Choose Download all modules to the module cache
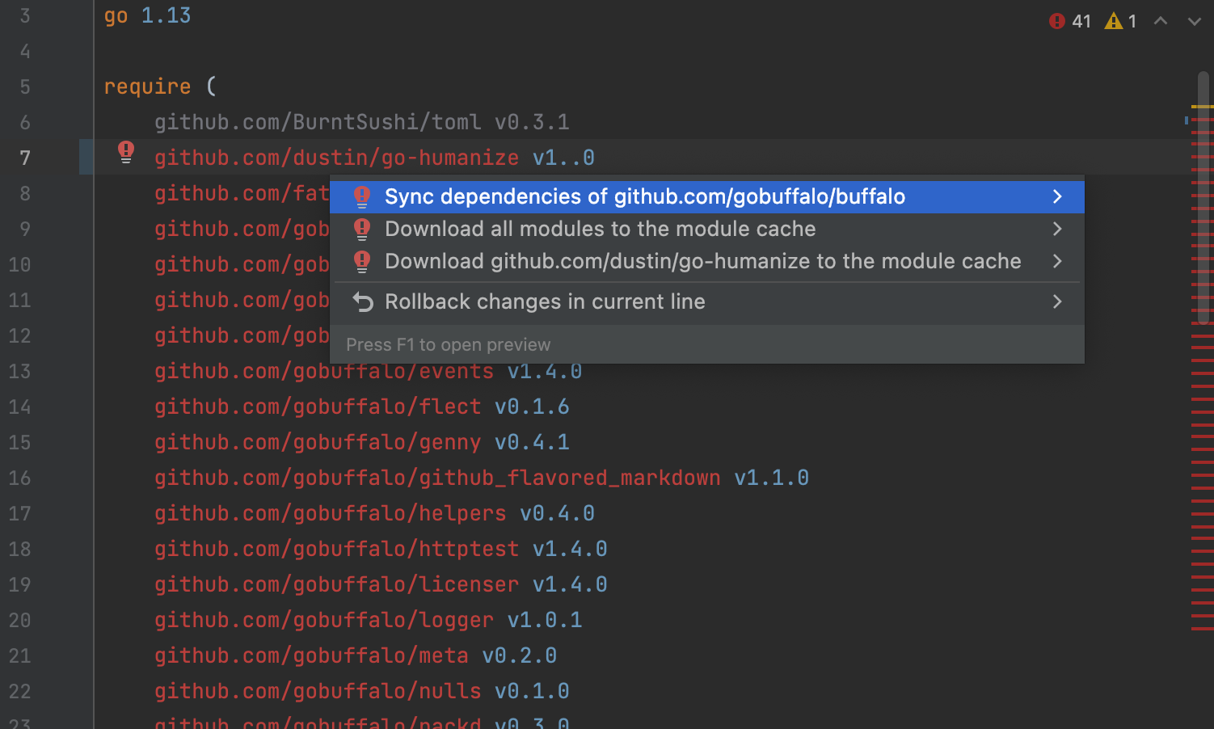 pyautogui.click(x=601, y=229)
